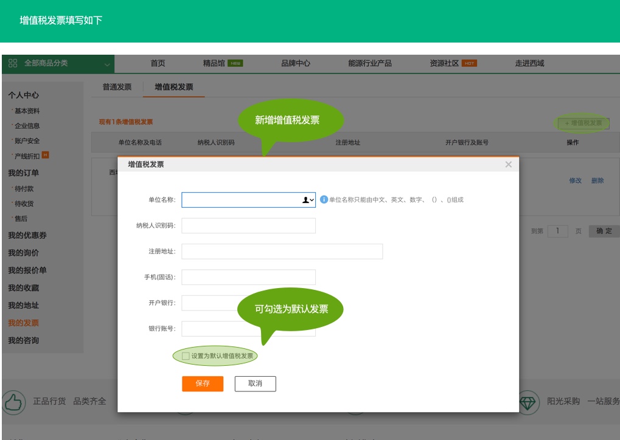Expand the 全部商品分类 dropdown arrow
This screenshot has height=440, width=620.
coord(107,64)
